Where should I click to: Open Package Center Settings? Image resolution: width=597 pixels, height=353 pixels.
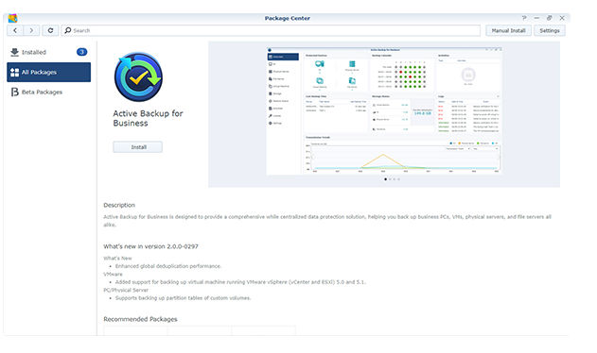[x=550, y=30]
